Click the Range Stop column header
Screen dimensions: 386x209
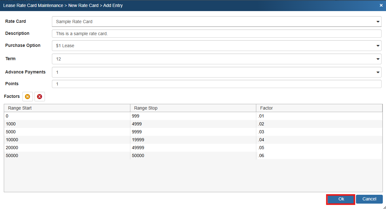click(193, 108)
